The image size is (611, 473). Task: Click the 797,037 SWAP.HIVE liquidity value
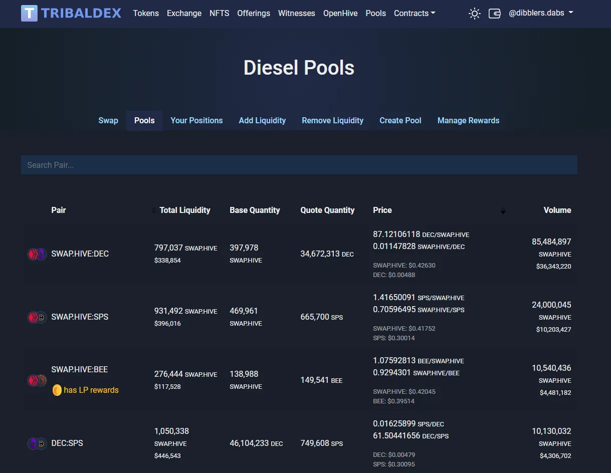click(186, 248)
